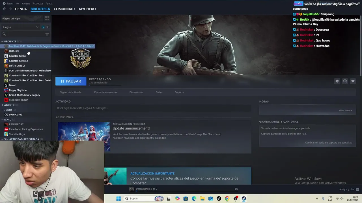
Task: Pause download with PAUSAR button
Action: [x=71, y=81]
